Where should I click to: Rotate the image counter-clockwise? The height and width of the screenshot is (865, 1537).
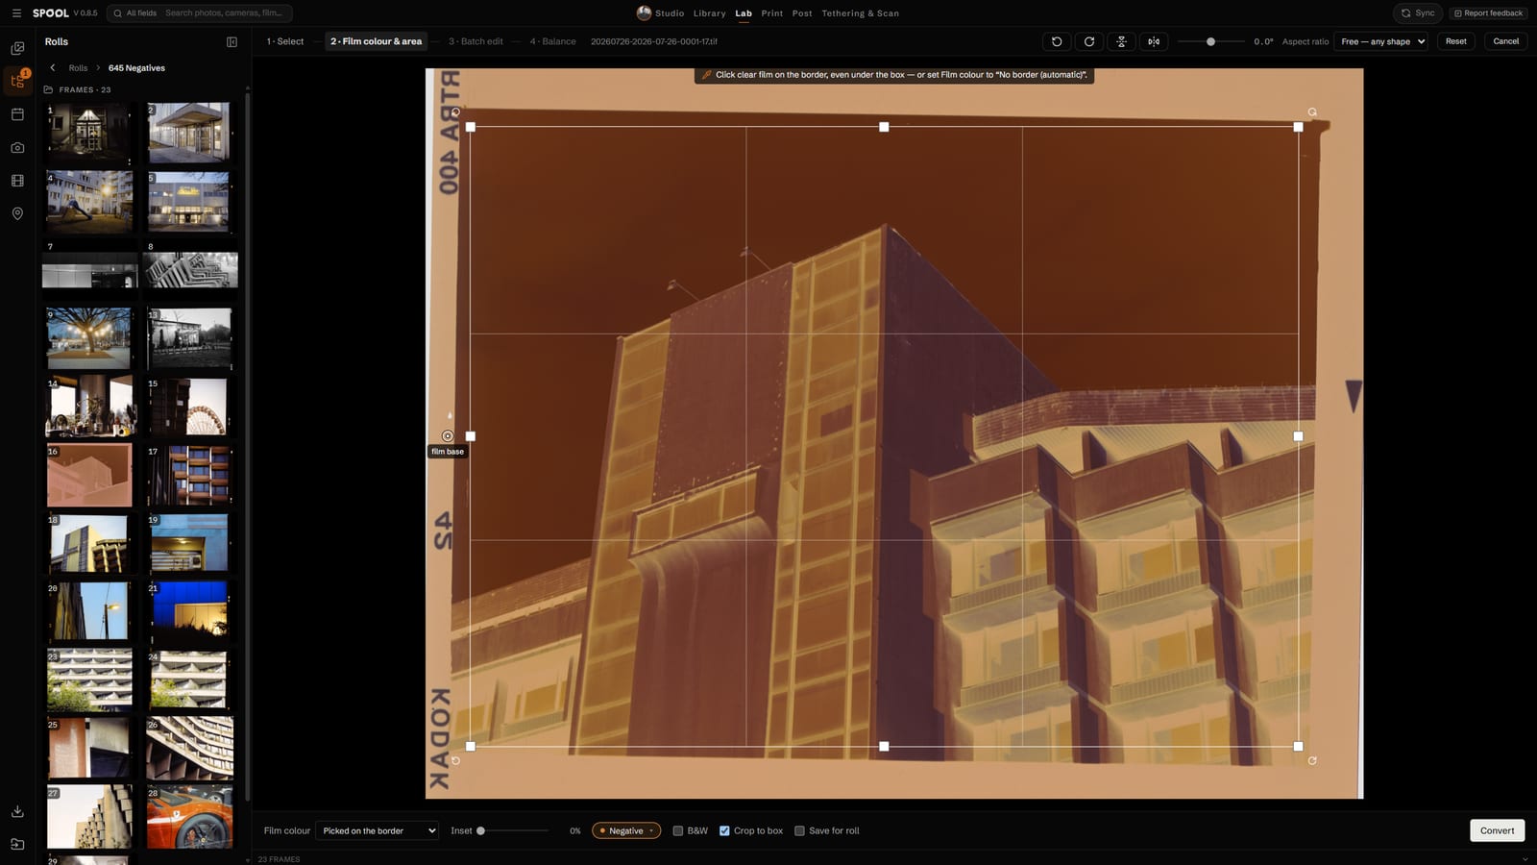(x=1057, y=41)
